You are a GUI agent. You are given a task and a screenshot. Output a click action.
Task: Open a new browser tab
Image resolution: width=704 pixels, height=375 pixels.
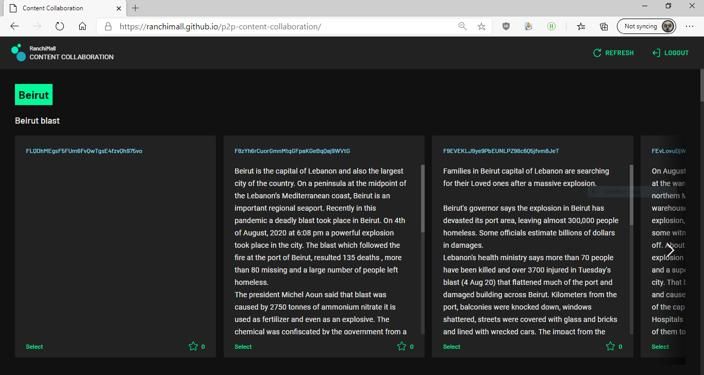pyautogui.click(x=136, y=8)
